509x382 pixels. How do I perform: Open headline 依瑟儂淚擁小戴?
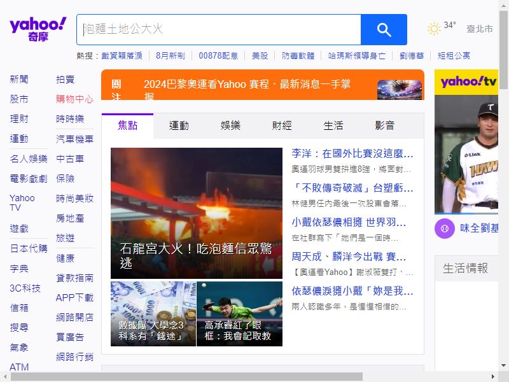(x=352, y=292)
